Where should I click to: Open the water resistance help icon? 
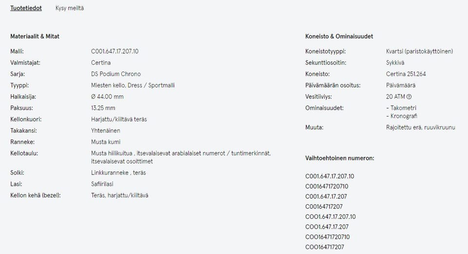pos(409,97)
